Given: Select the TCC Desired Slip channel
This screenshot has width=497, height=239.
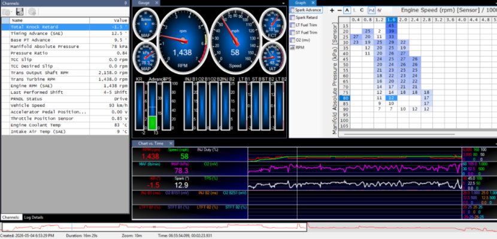Looking at the screenshot, I should click(65, 66).
